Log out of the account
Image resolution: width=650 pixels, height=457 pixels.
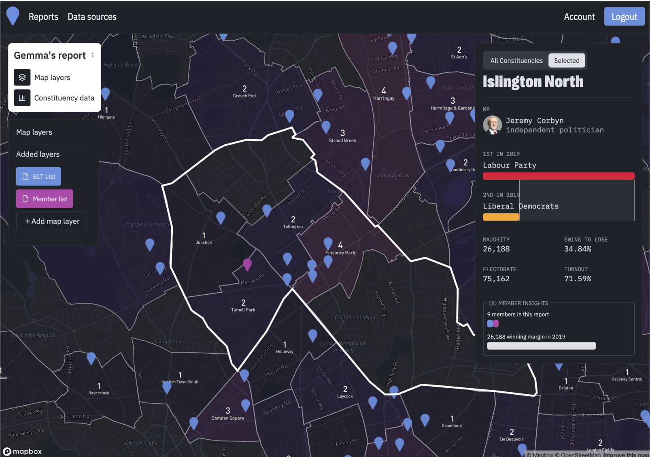click(x=624, y=17)
